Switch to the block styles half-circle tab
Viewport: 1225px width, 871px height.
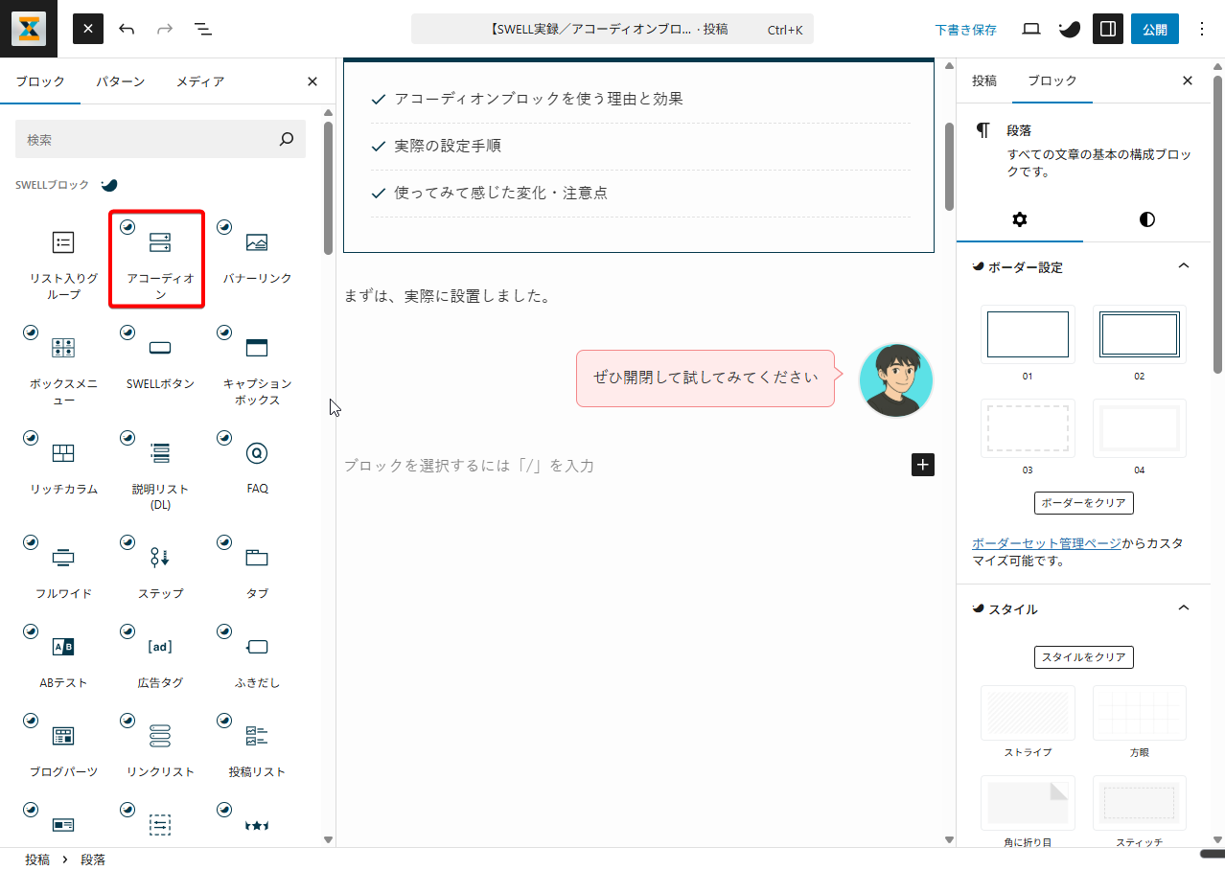point(1146,219)
